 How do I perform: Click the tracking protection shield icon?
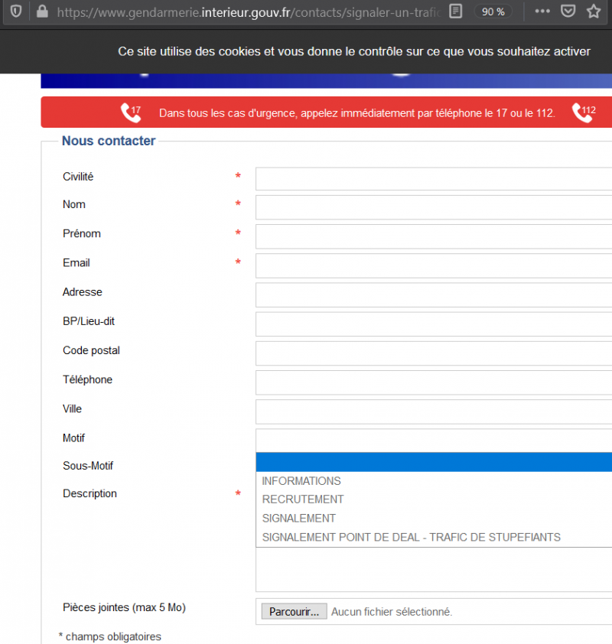(x=15, y=11)
